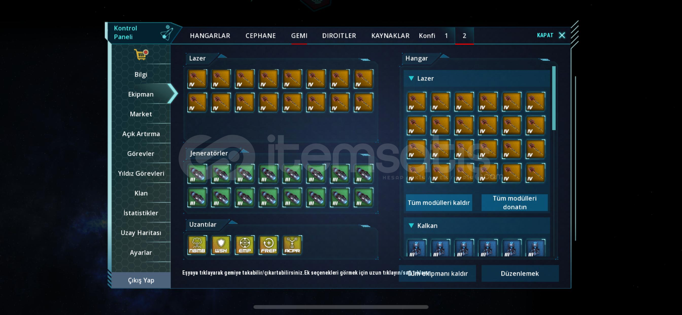Select Konfi configuration 2
Image resolution: width=682 pixels, height=315 pixels.
tap(464, 36)
